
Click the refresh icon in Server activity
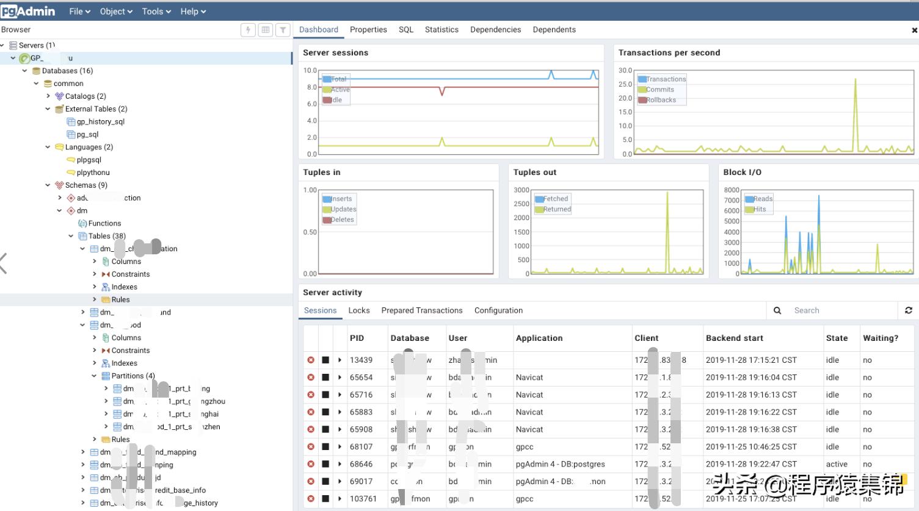pyautogui.click(x=908, y=310)
